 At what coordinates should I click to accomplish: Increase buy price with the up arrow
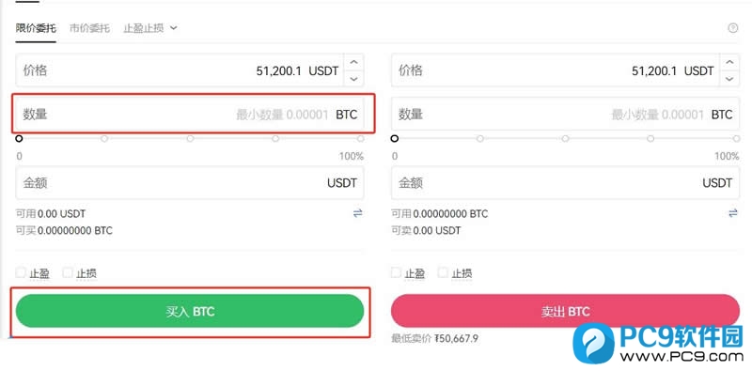click(354, 62)
